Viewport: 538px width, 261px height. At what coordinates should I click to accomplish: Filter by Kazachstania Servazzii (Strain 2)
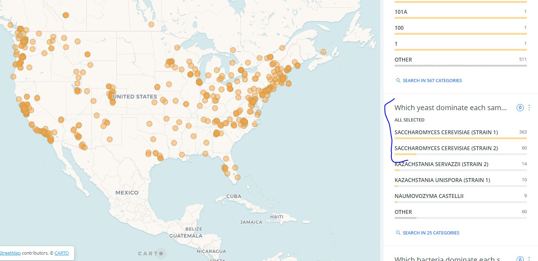coord(441,164)
